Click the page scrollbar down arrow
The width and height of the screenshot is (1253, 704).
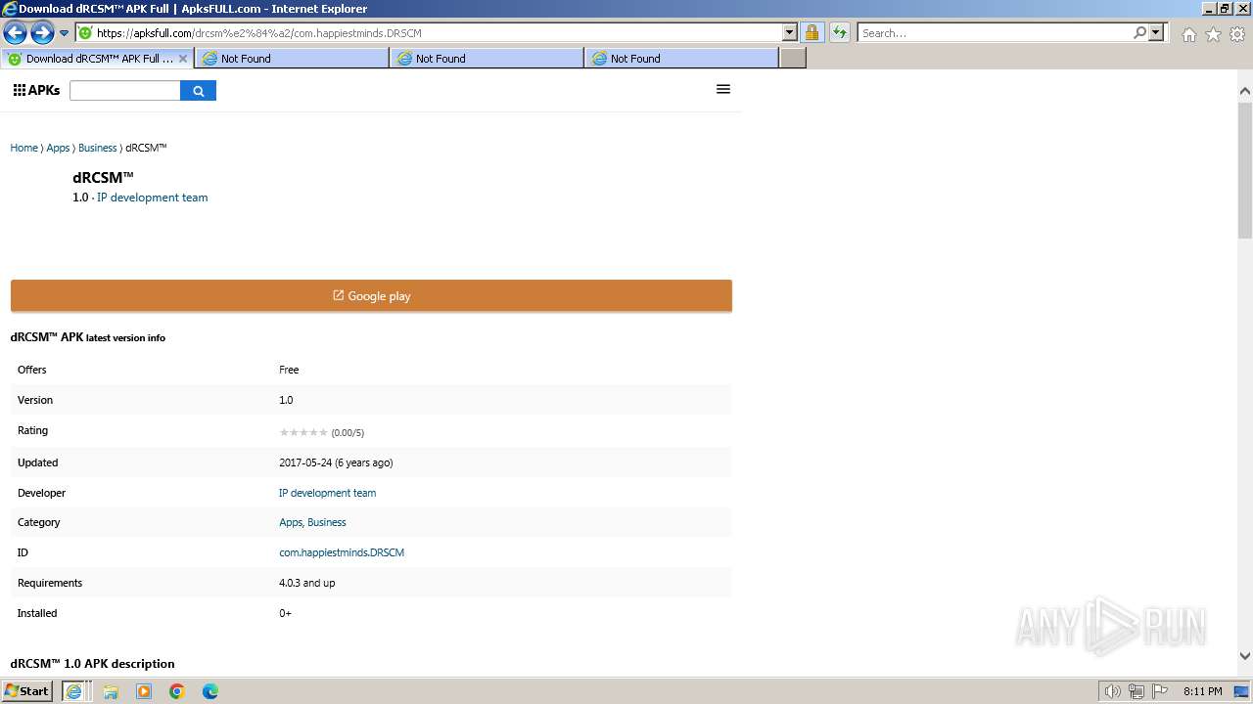[x=1245, y=656]
